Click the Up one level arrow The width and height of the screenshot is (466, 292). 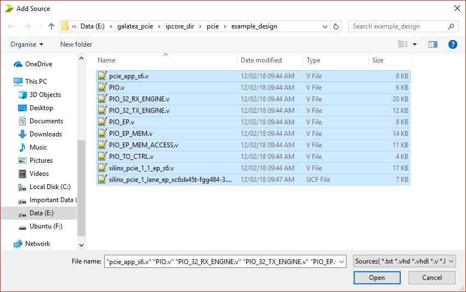52,26
